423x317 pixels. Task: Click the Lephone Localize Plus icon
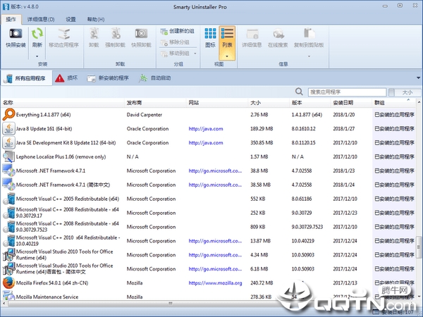click(x=8, y=156)
